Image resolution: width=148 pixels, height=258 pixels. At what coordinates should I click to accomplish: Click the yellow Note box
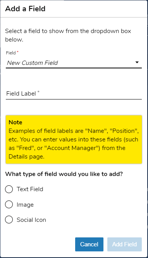pyautogui.click(x=74, y=139)
